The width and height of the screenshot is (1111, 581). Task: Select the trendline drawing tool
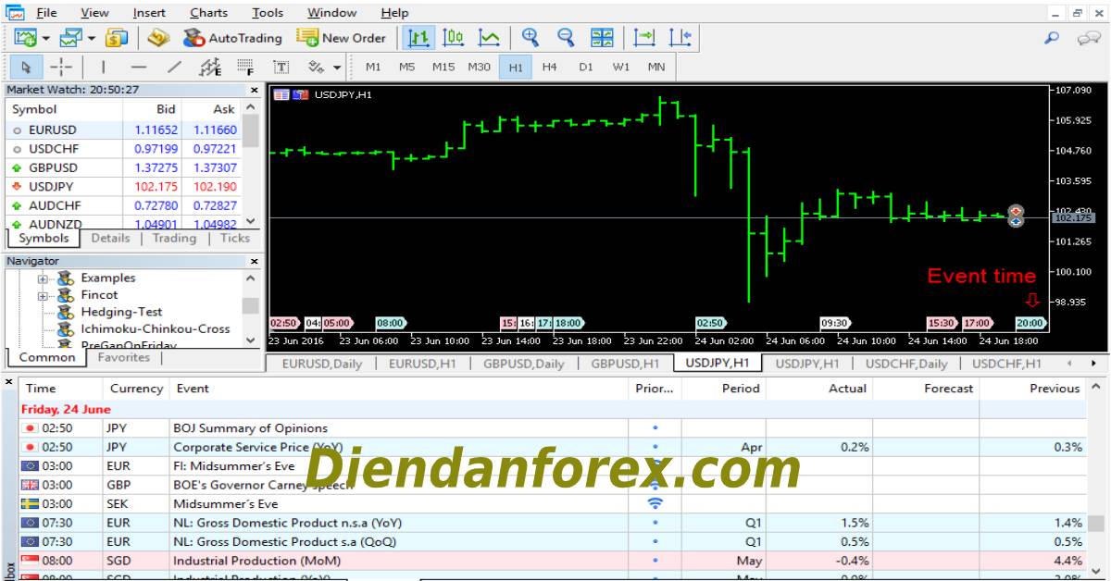pyautogui.click(x=174, y=67)
